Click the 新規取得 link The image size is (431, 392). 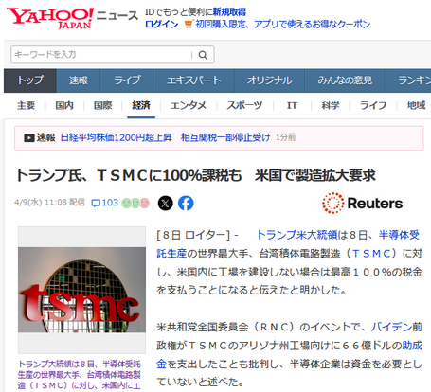point(229,12)
